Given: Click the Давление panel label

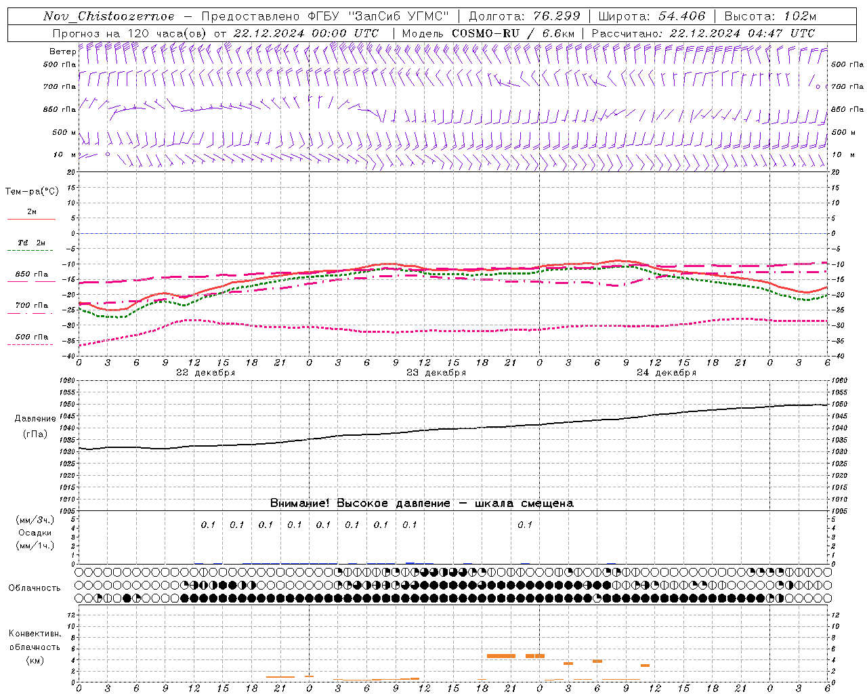Looking at the screenshot, I should (35, 419).
